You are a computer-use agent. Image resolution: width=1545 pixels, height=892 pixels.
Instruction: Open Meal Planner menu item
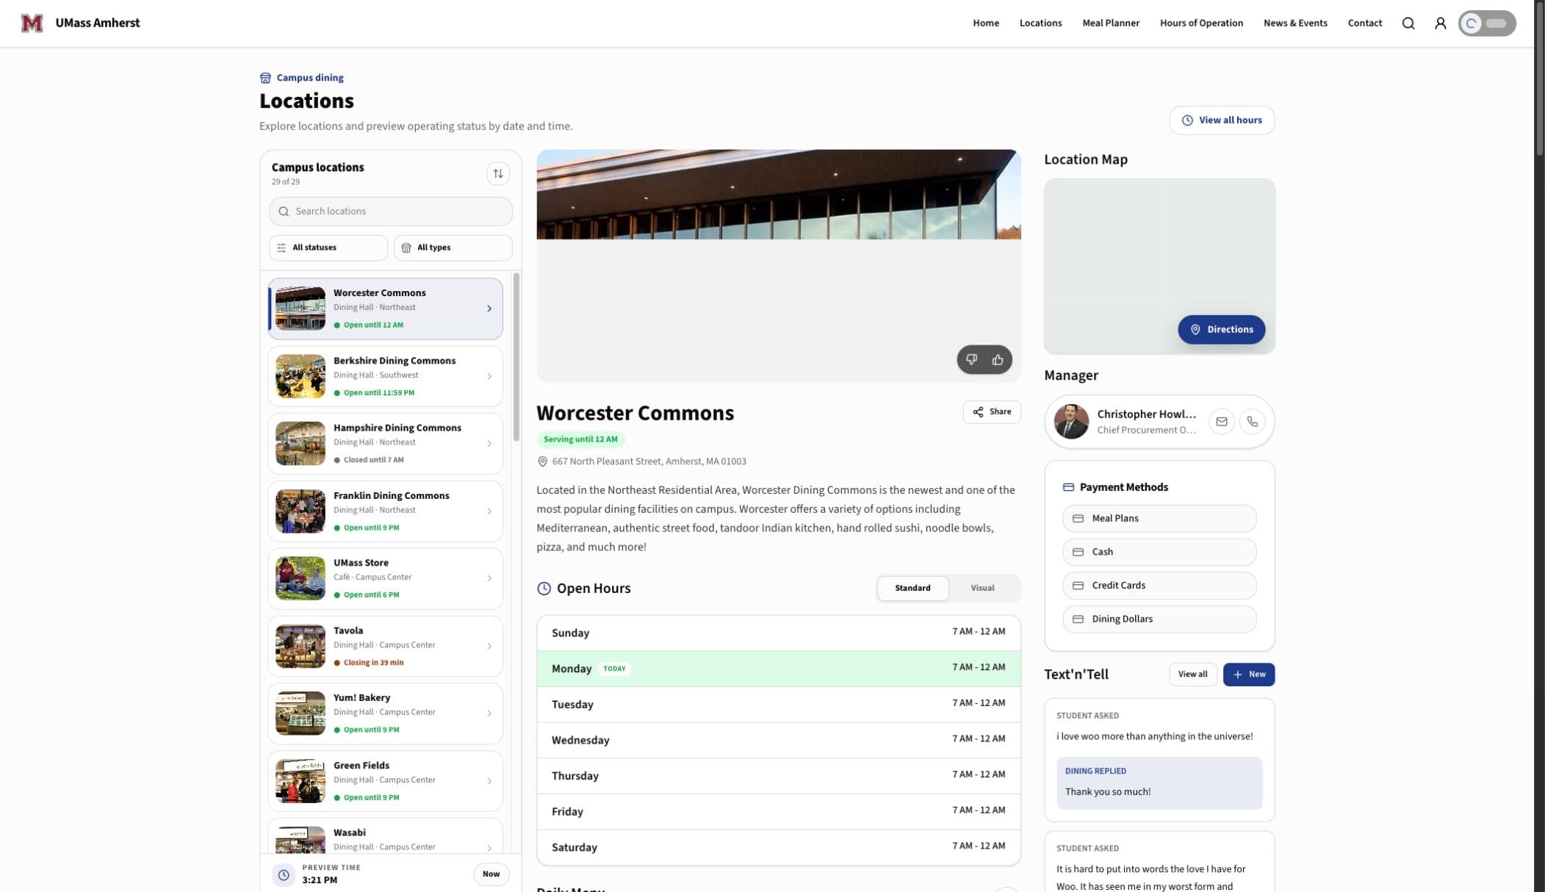tap(1110, 24)
